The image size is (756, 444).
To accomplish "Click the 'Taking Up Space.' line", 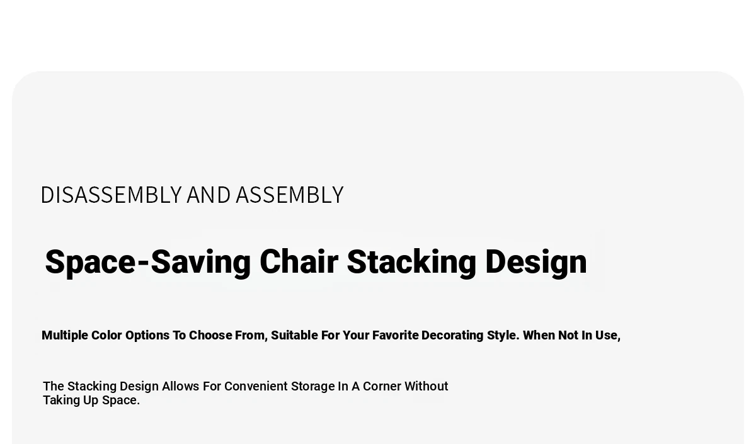I will pos(91,400).
